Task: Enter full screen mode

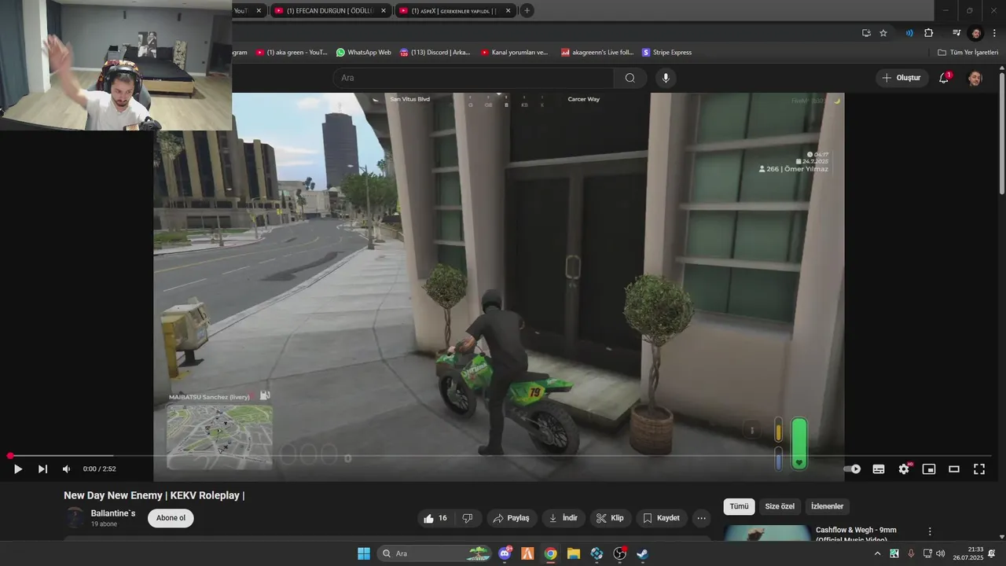Action: [x=979, y=469]
